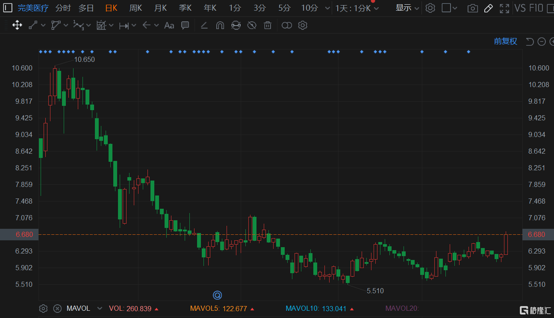Hide all drawings with the eye-slash icon
The height and width of the screenshot is (318, 554).
[252, 25]
